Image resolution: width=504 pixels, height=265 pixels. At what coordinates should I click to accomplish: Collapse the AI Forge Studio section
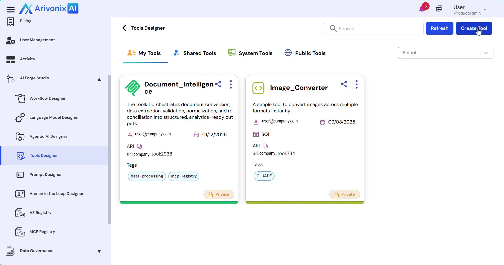(x=99, y=79)
